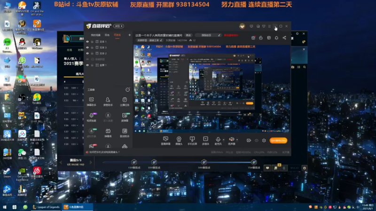Screen dimensions: 376x211
Task: Toggle visibility of layer 全屏 1
Action: coord(87,65)
